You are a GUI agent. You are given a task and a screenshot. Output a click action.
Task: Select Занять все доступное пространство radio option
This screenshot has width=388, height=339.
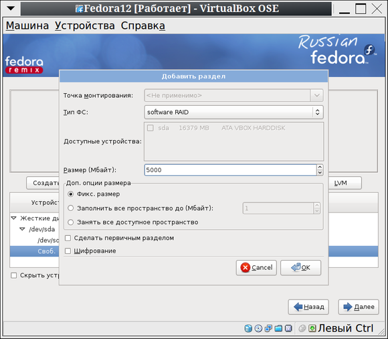[x=71, y=222]
